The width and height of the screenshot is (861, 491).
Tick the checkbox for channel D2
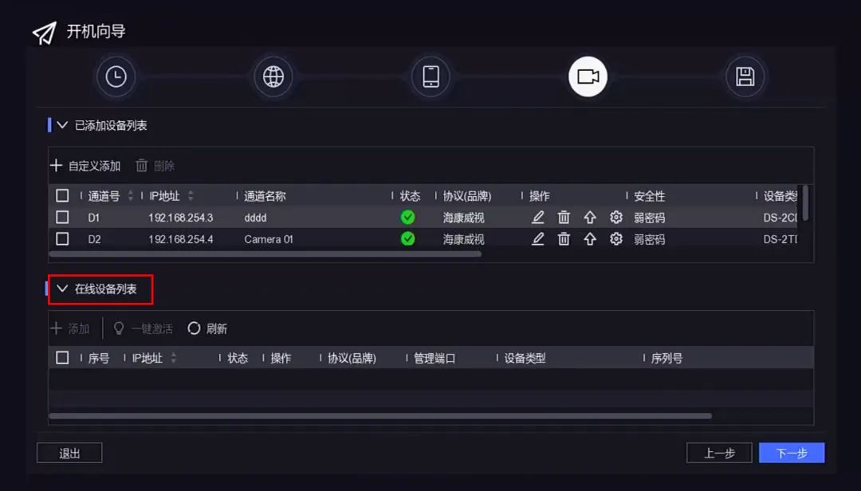[62, 238]
